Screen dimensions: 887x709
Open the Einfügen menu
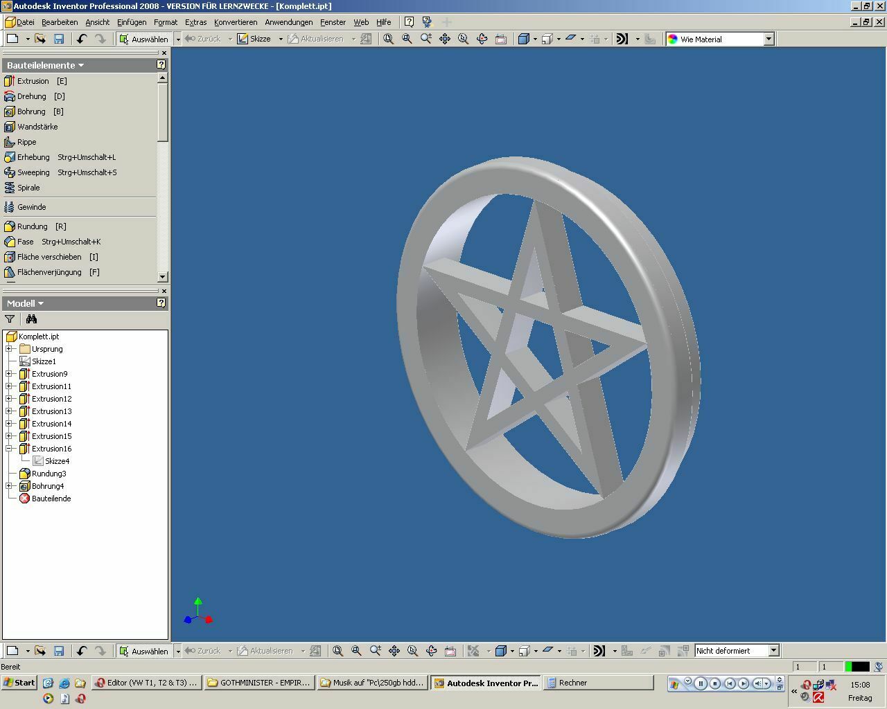click(x=132, y=22)
